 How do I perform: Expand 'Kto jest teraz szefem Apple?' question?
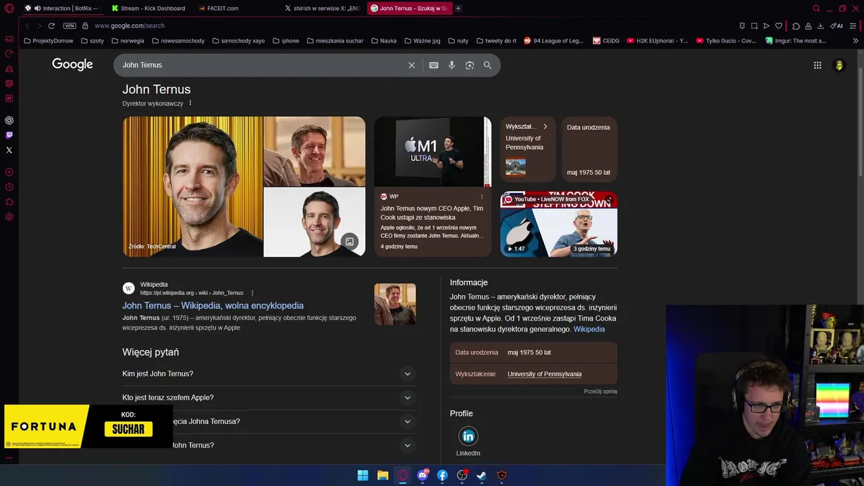[x=268, y=398]
